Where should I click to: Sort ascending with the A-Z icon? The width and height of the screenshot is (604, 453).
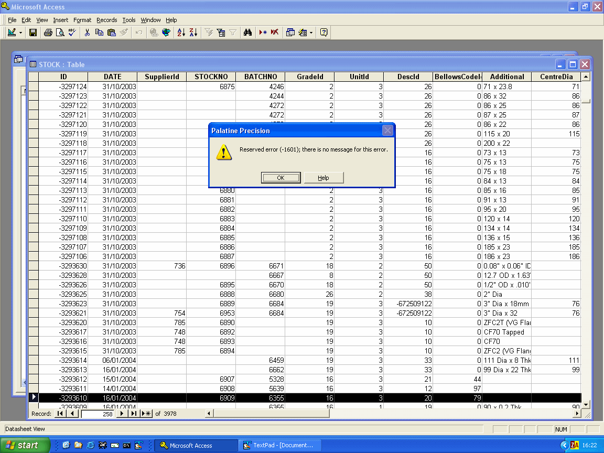click(x=181, y=33)
